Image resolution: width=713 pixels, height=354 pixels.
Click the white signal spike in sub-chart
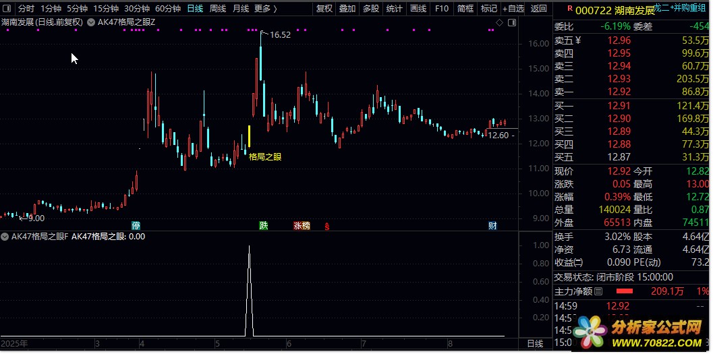pos(249,291)
